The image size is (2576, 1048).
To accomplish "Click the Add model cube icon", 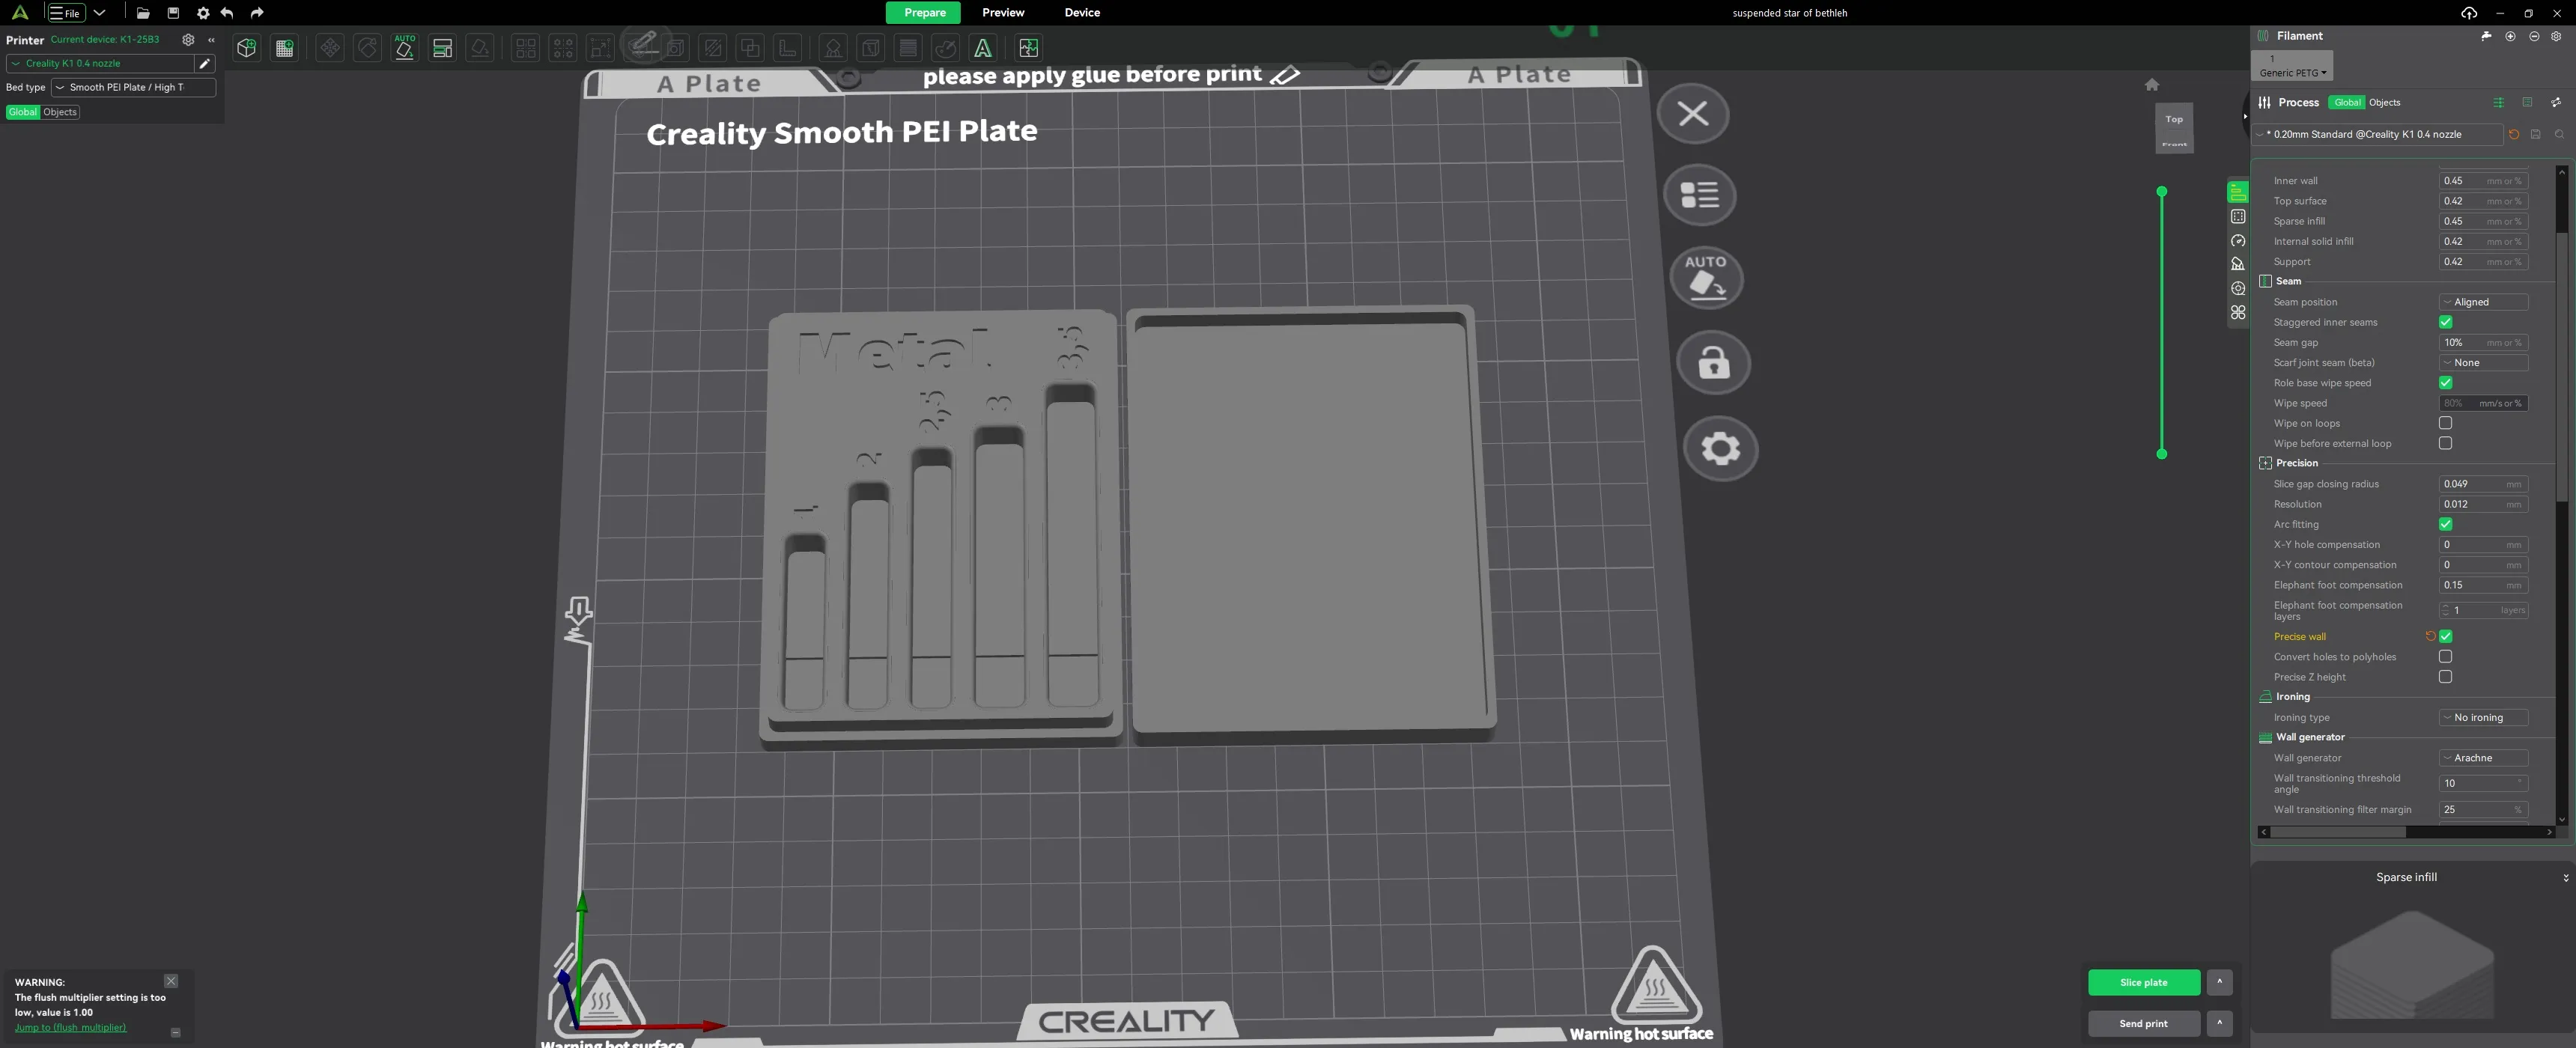I will coord(246,48).
